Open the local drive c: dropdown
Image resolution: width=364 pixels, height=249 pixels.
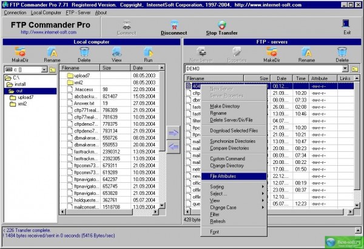coord(44,69)
